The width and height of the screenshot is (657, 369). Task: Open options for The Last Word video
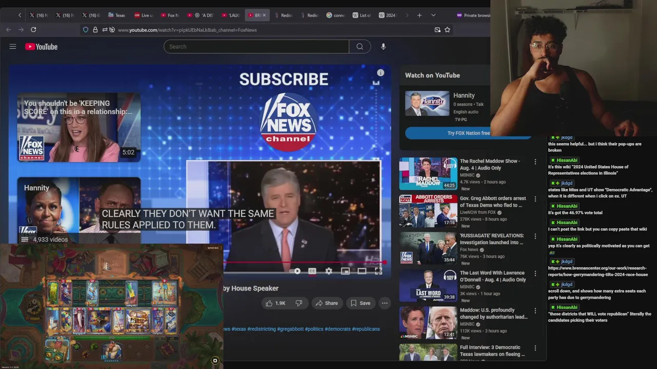tap(535, 274)
